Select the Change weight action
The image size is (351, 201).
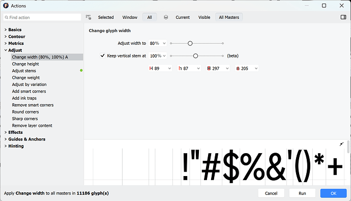(26, 77)
